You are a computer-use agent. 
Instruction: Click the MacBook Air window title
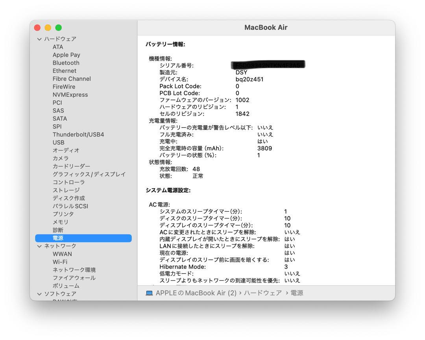coord(266,28)
